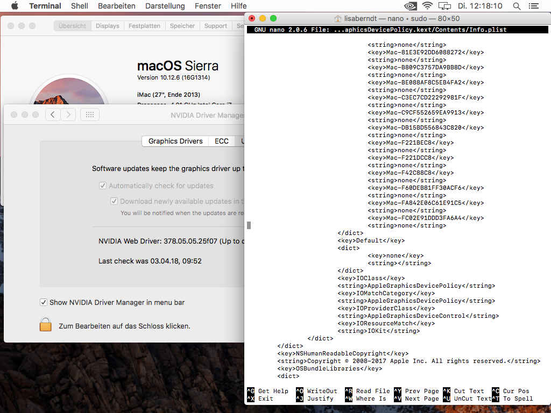Switch to Support tab
The width and height of the screenshot is (551, 413).
tap(216, 26)
